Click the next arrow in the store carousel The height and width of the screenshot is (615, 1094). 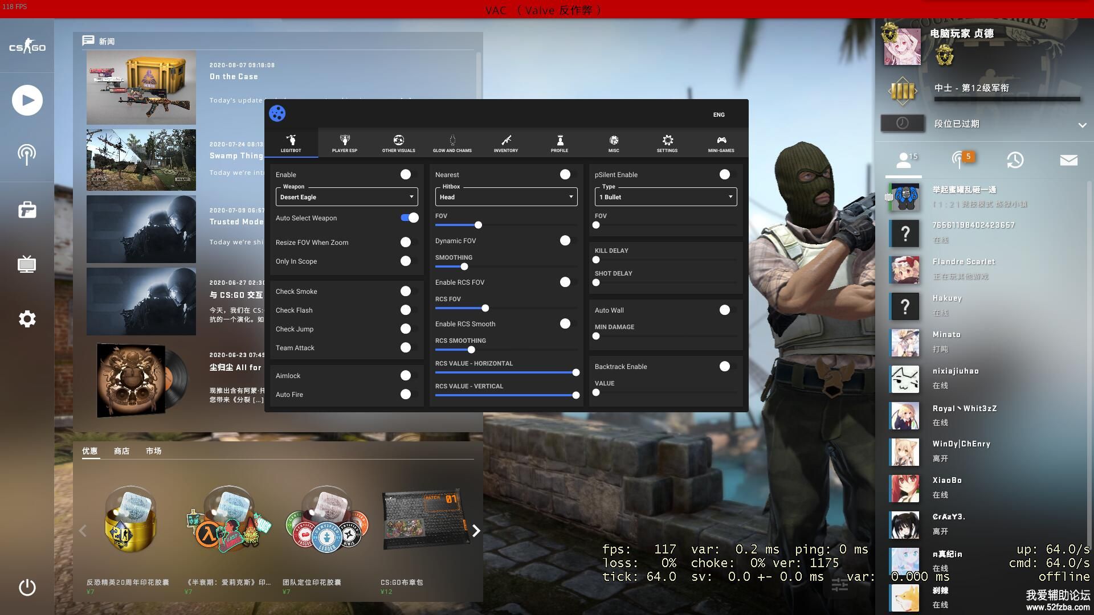tap(476, 531)
